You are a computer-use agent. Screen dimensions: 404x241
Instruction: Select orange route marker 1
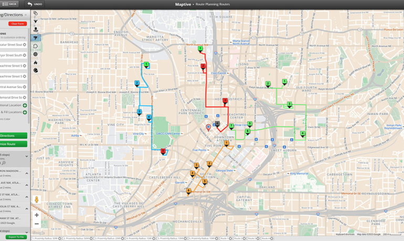click(226, 143)
